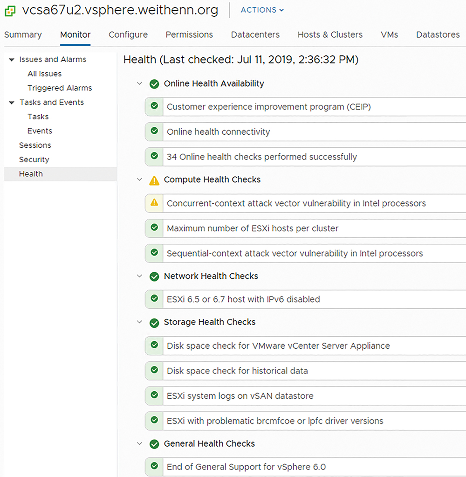The image size is (466, 477).
Task: Click the vCenter server icon beside the hostname
Action: pyautogui.click(x=10, y=11)
